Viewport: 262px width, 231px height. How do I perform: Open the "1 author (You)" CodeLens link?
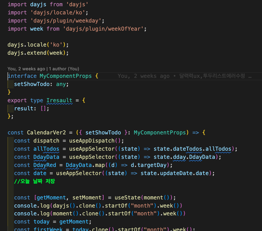tap(64, 69)
